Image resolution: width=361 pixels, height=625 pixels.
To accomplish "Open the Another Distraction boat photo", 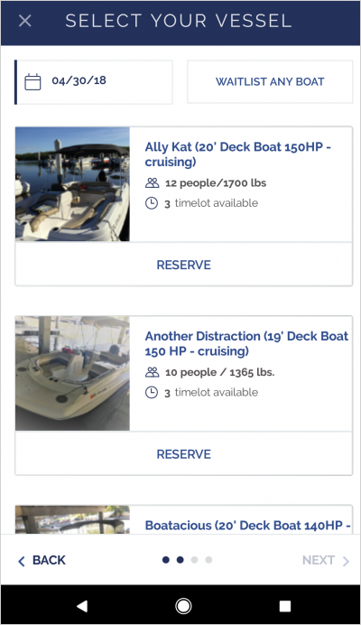I will pyautogui.click(x=72, y=374).
